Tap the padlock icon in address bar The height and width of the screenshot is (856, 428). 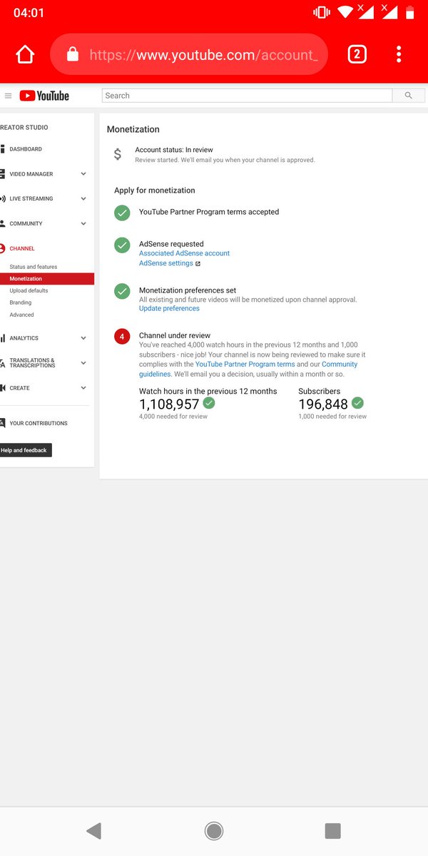(x=72, y=55)
